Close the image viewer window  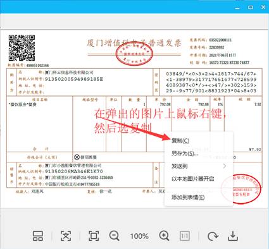[x=263, y=8]
